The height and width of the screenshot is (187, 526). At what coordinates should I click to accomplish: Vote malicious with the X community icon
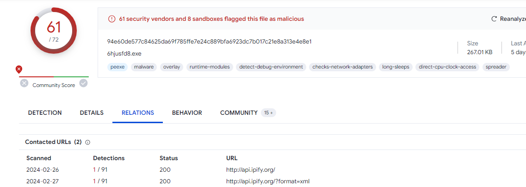pos(24,83)
